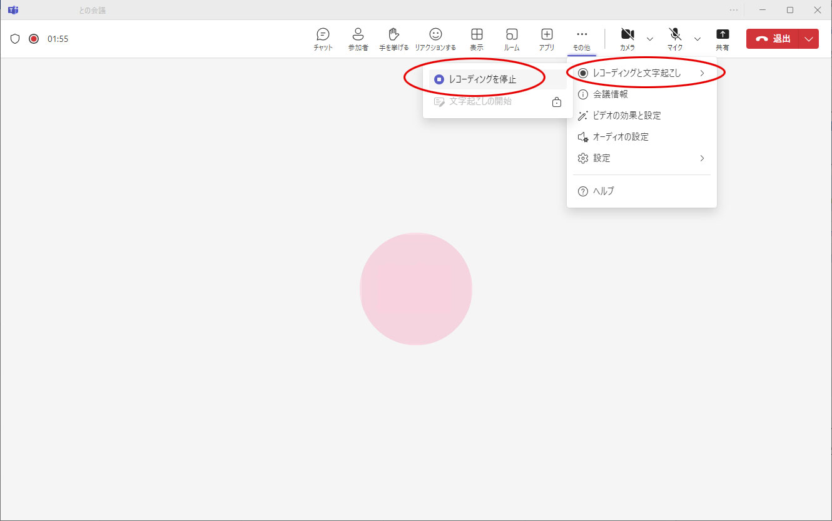Viewport: 832px width, 521px height.
Task: Click the red 退出 leave button
Action: coord(773,39)
